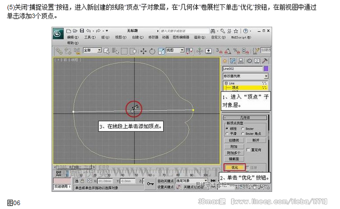Toggle the Angle Snap icon

[x=228, y=51]
